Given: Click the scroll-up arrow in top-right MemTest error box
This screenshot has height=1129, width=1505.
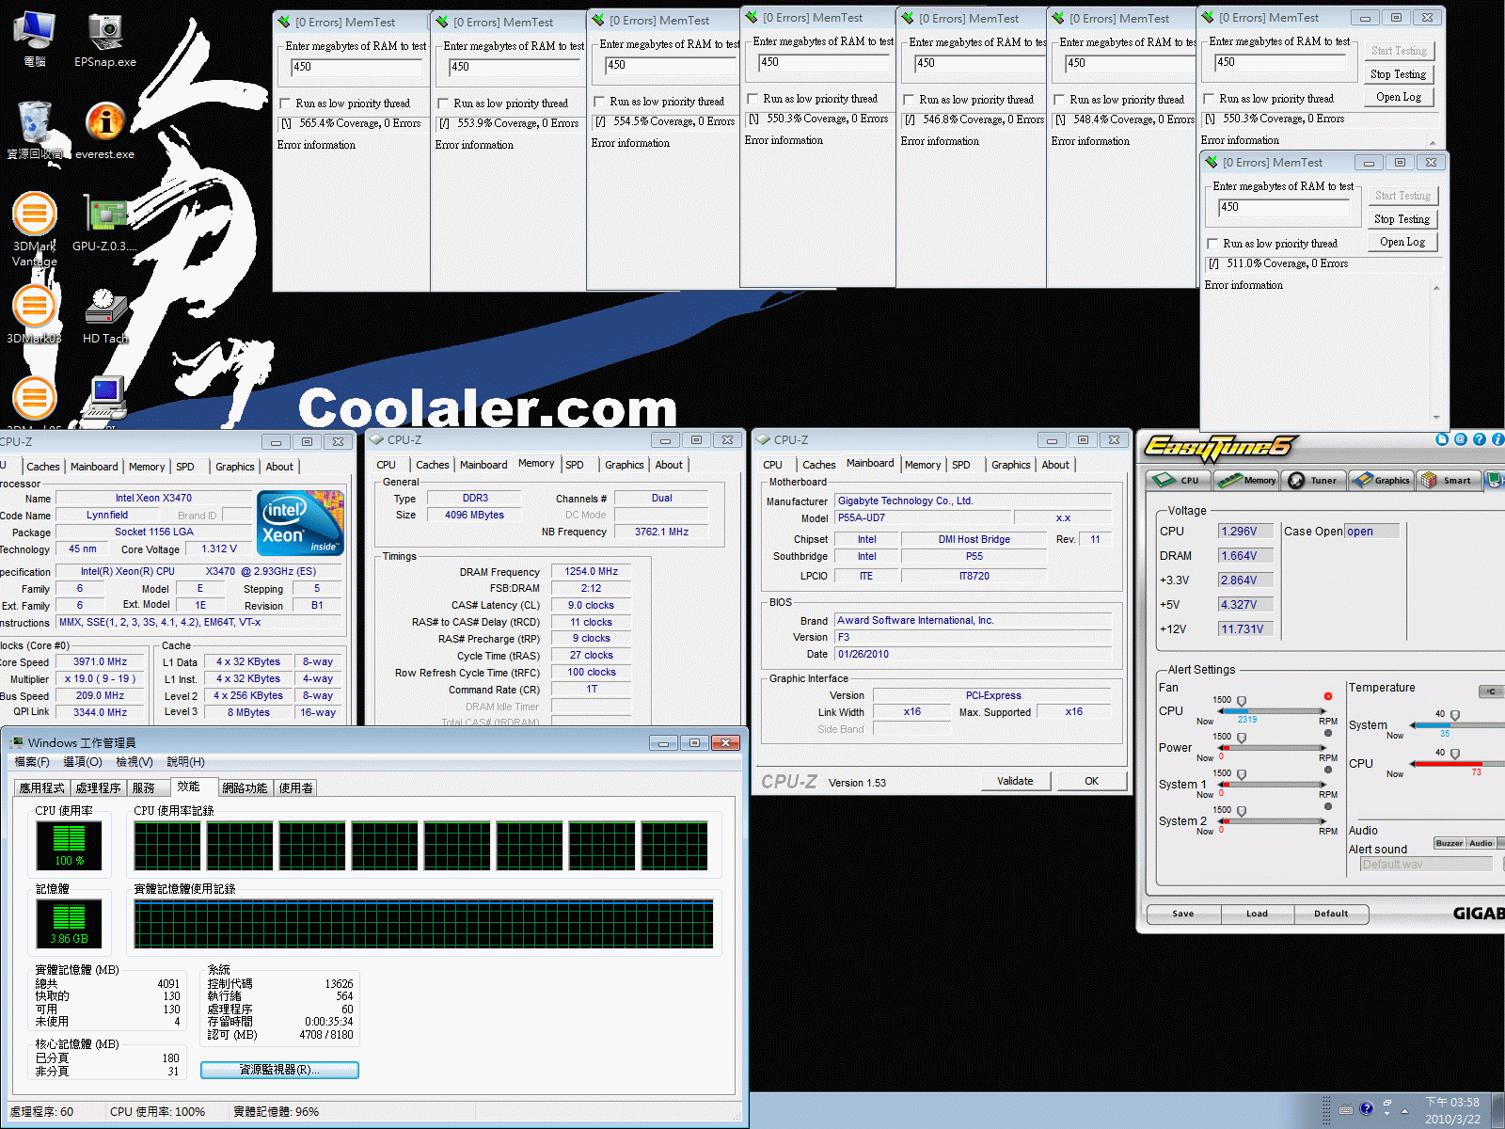Looking at the screenshot, I should click(x=1434, y=143).
